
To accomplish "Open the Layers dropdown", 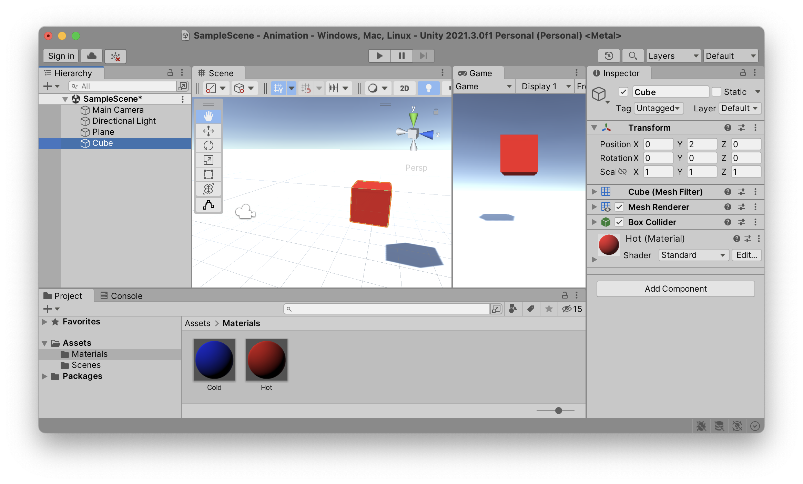I will [x=673, y=56].
